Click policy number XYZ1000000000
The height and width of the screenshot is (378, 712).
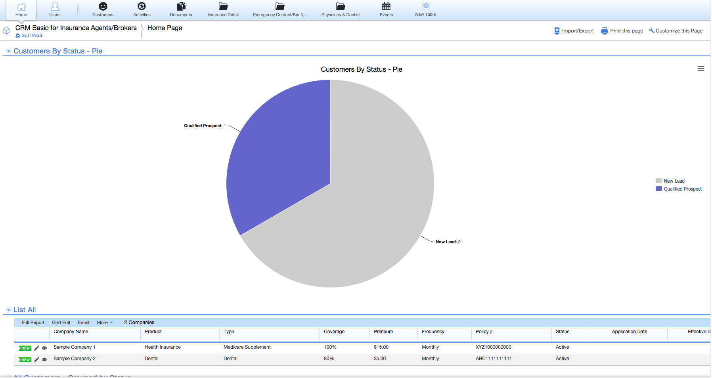click(494, 347)
